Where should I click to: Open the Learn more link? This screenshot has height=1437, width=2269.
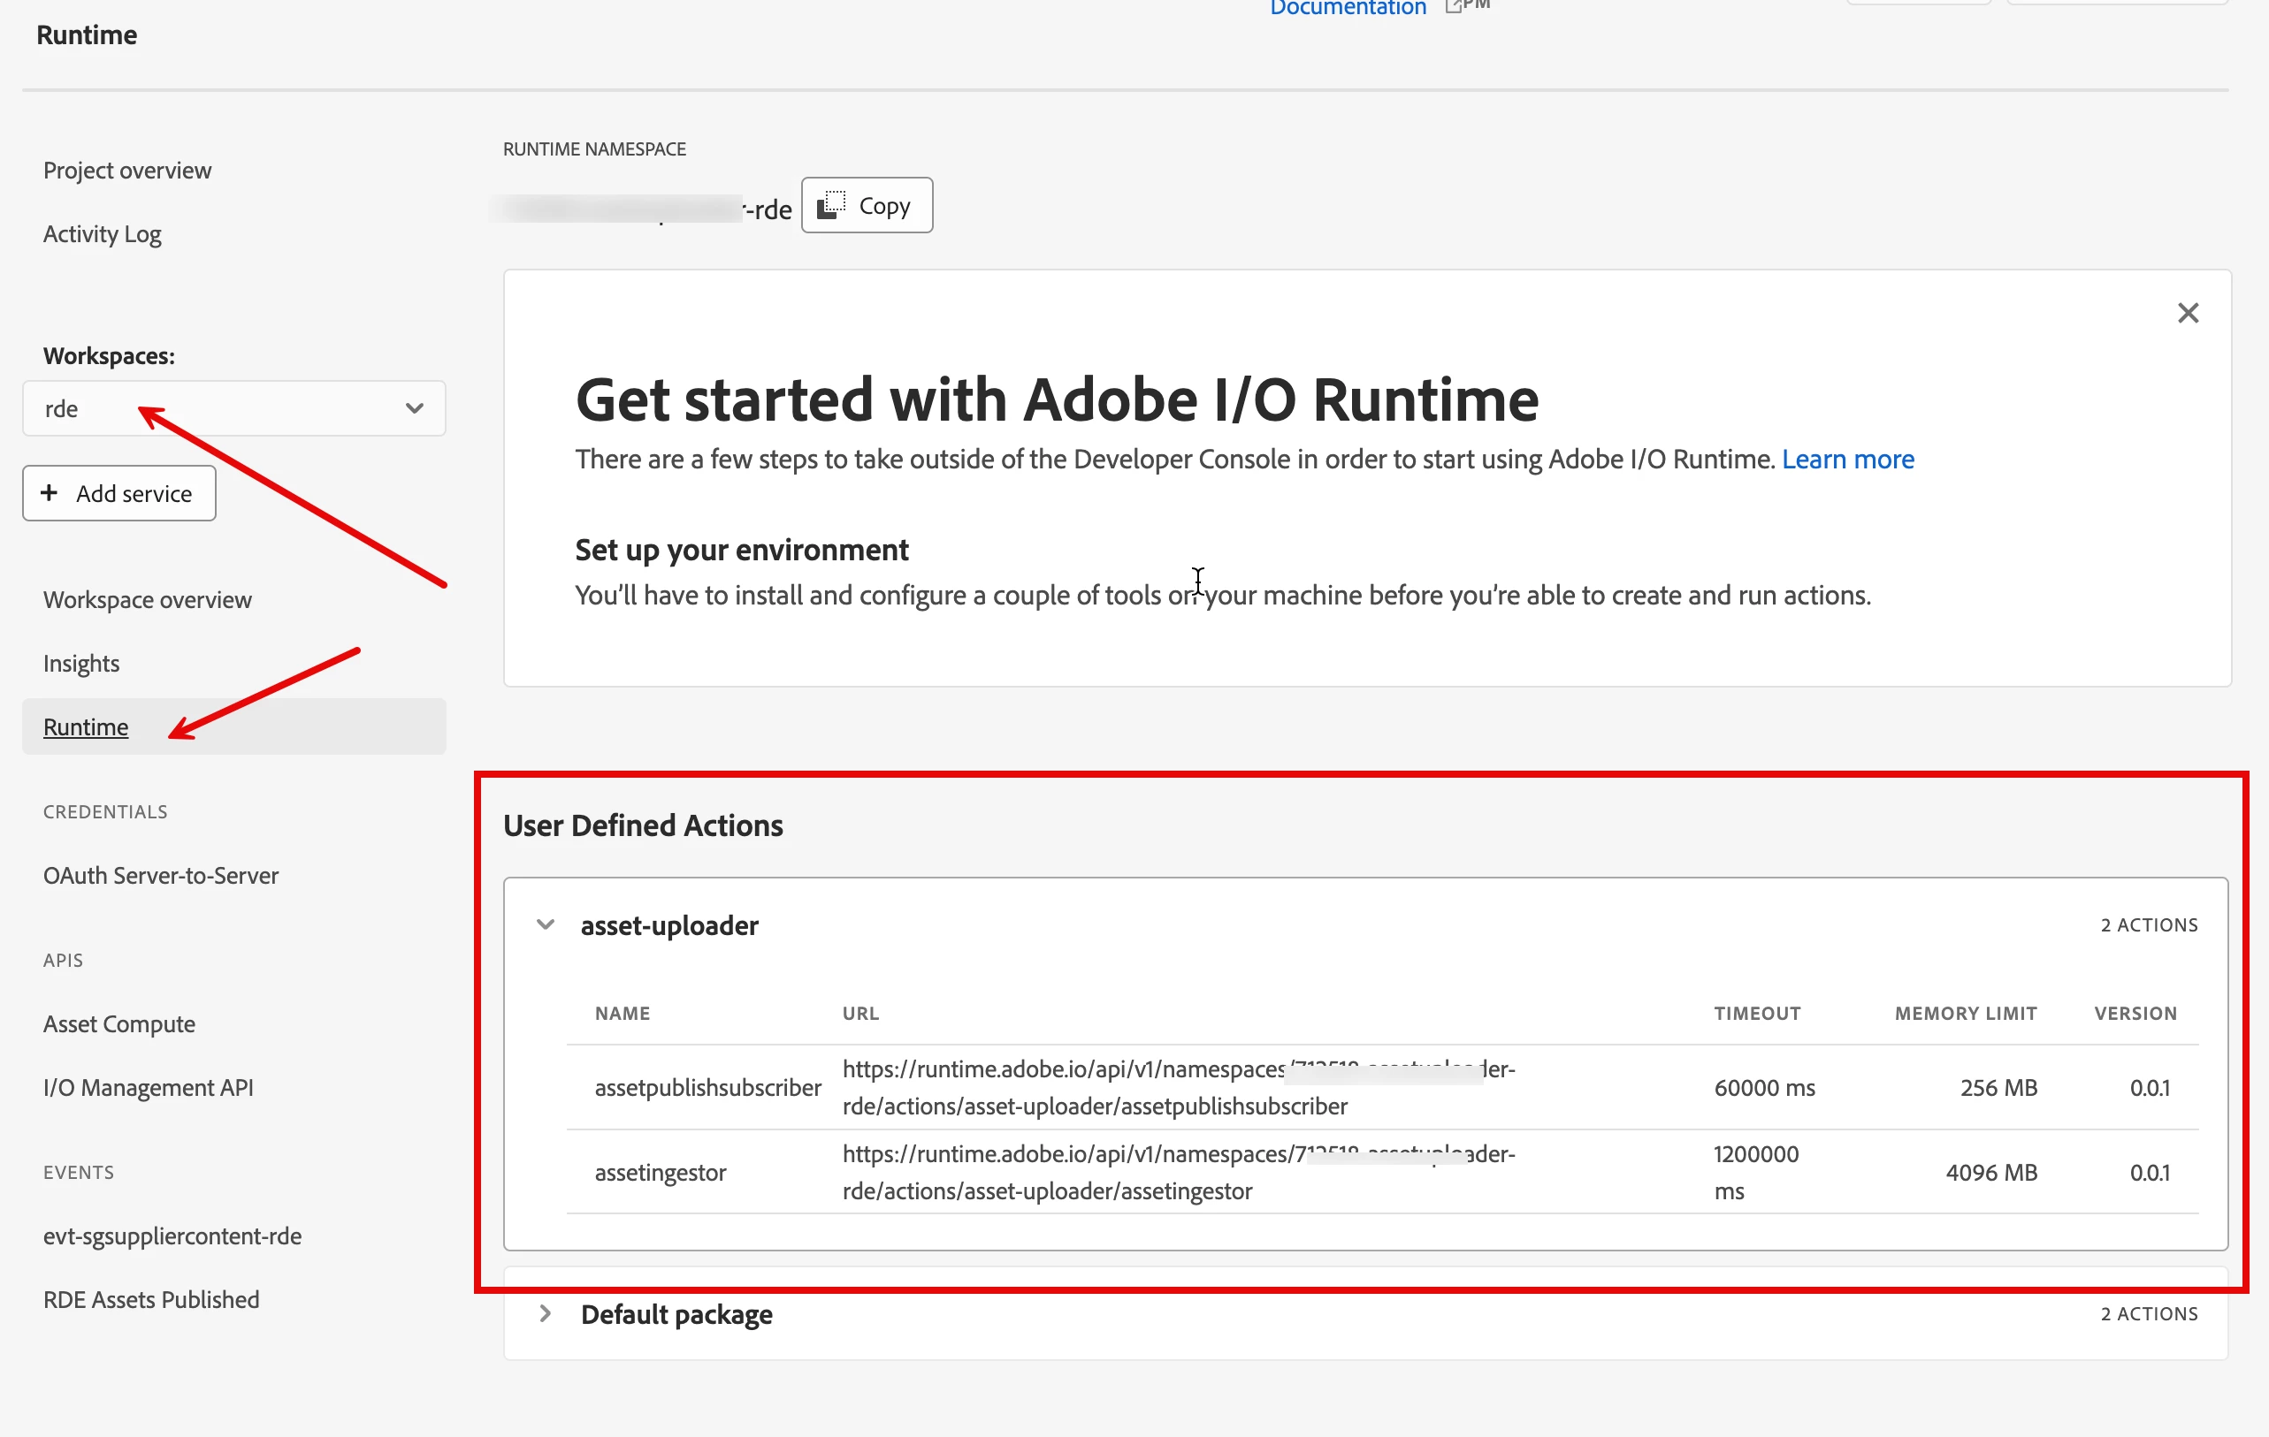(1847, 459)
